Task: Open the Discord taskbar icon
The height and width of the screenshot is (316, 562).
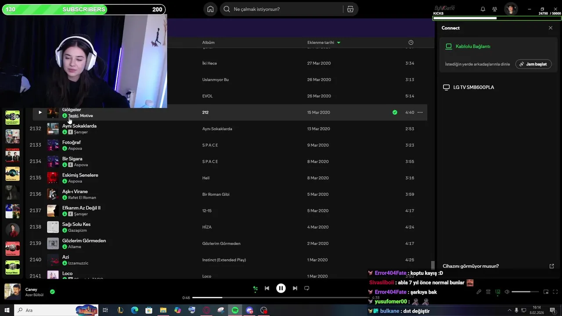Action: coord(249,310)
